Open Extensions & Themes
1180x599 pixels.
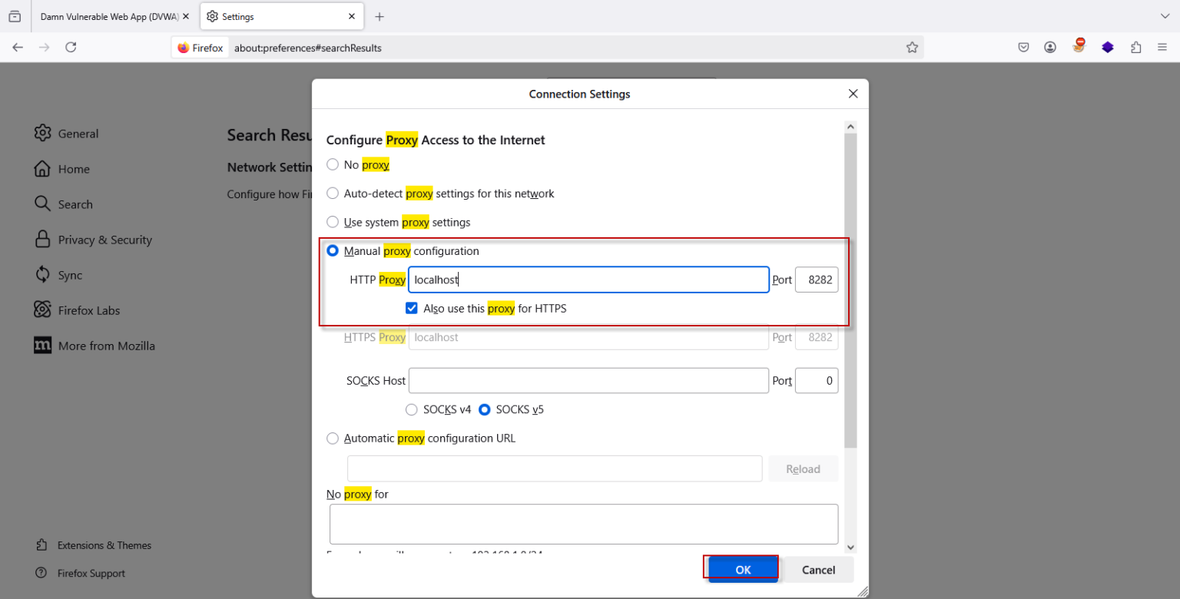click(104, 545)
